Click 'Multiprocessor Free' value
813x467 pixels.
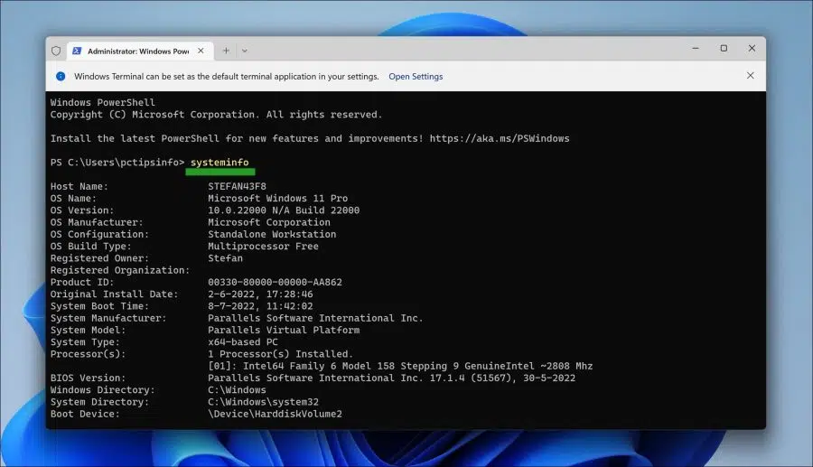264,247
